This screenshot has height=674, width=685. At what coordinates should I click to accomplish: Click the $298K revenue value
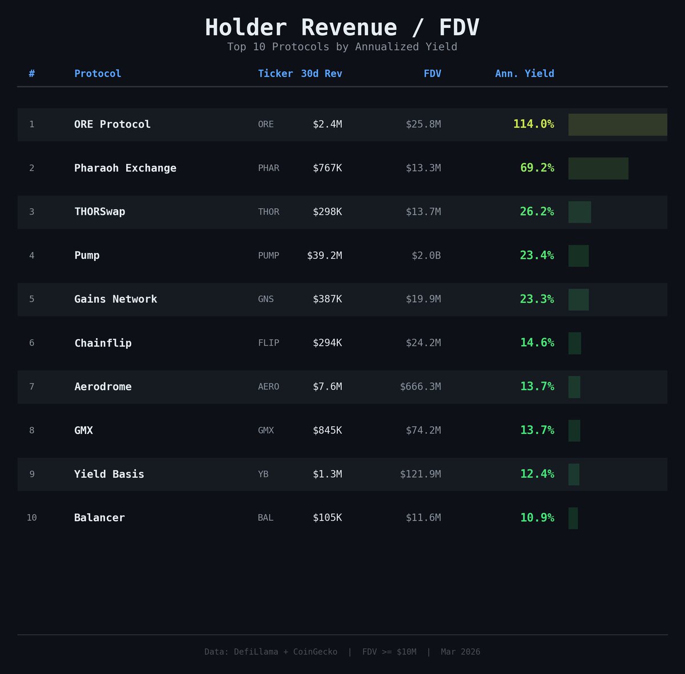(327, 212)
